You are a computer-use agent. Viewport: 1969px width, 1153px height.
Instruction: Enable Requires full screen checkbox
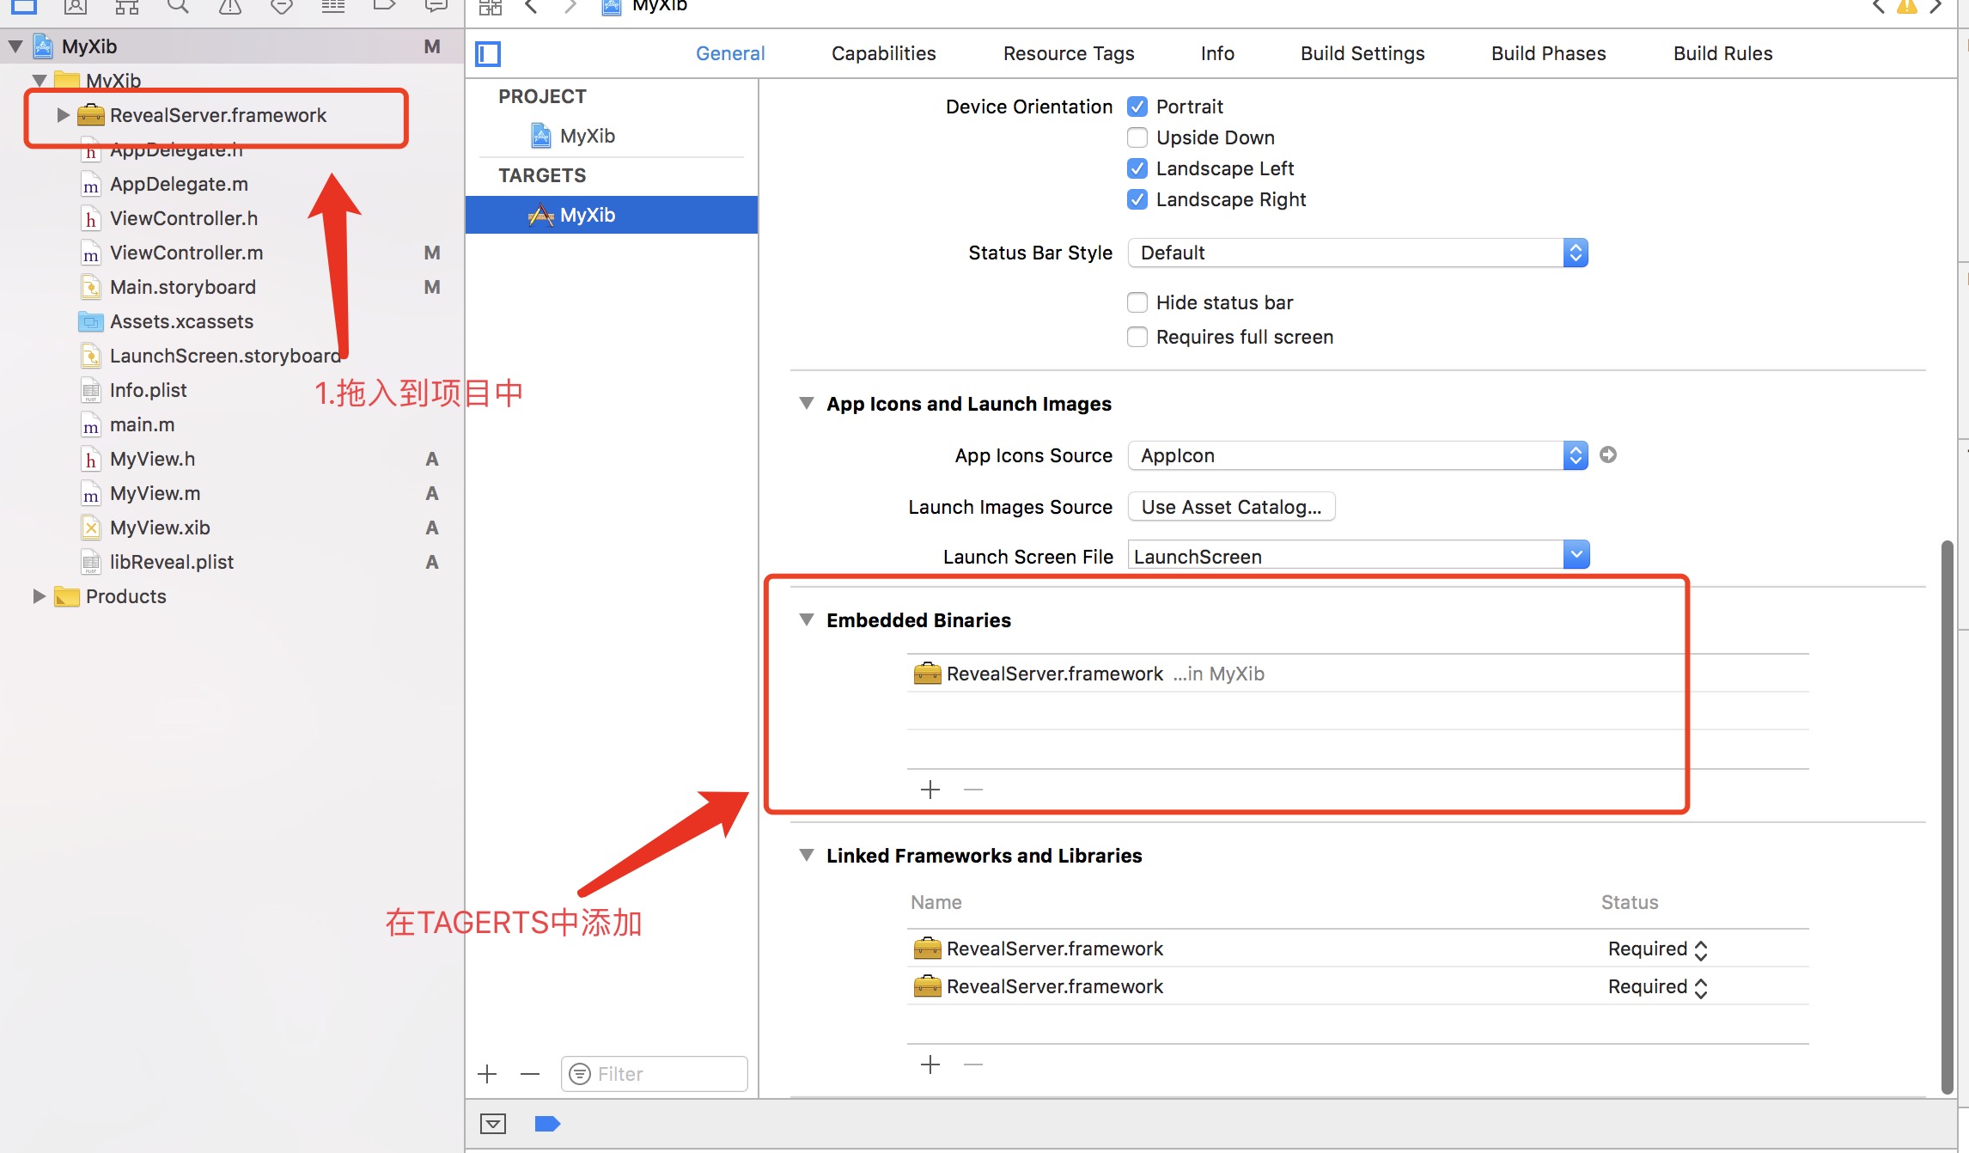(1137, 337)
